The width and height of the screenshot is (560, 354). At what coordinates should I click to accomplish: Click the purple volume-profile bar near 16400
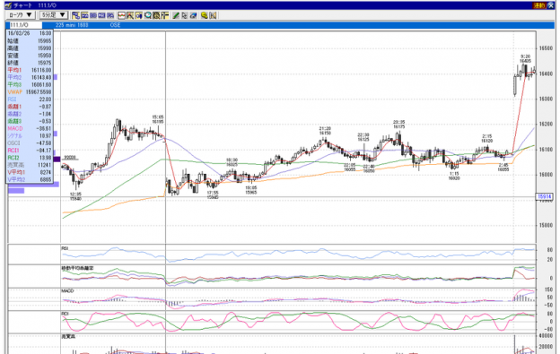point(56,77)
